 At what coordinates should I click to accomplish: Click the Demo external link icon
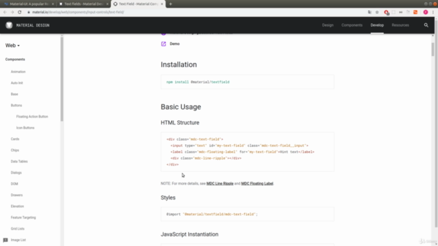164,44
